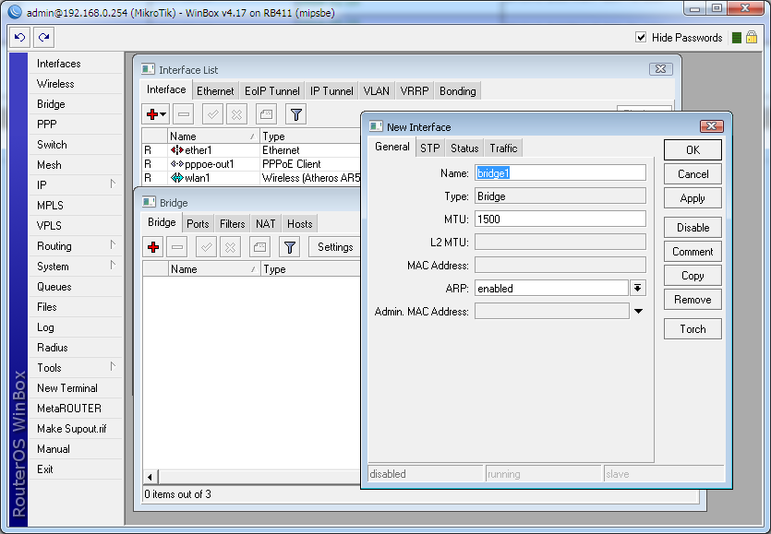This screenshot has width=771, height=534.
Task: Click the Disable cross in Interface List toolbar
Action: (x=236, y=114)
